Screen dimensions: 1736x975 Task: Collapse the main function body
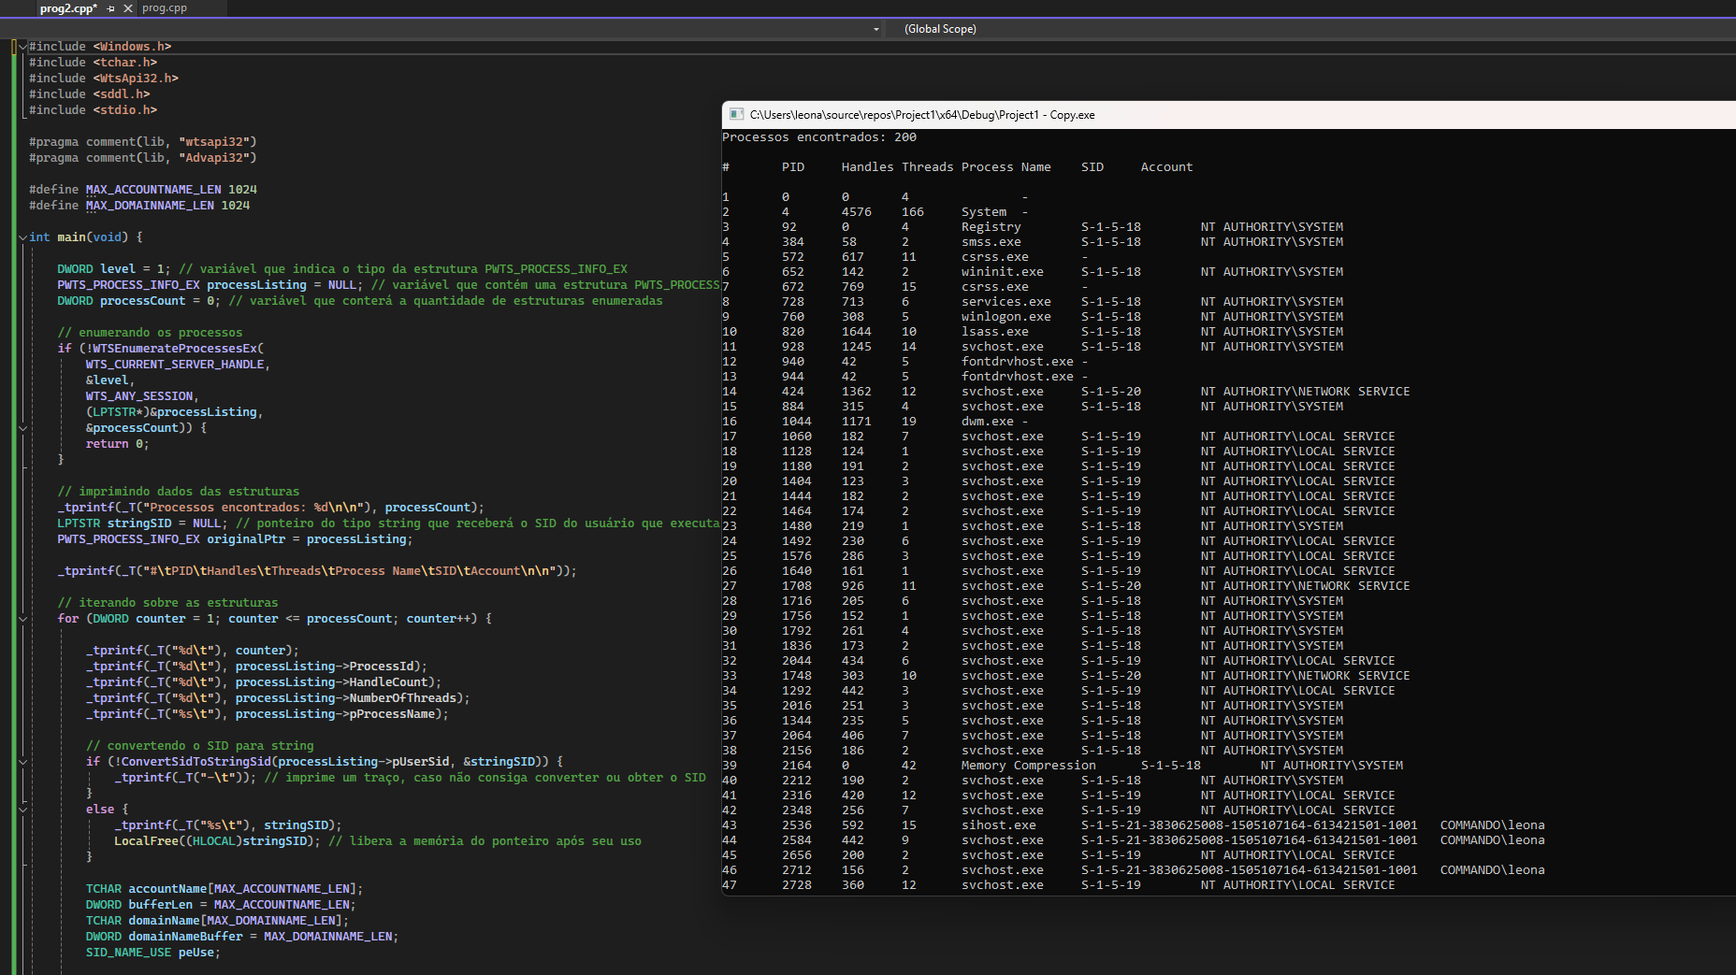point(22,237)
